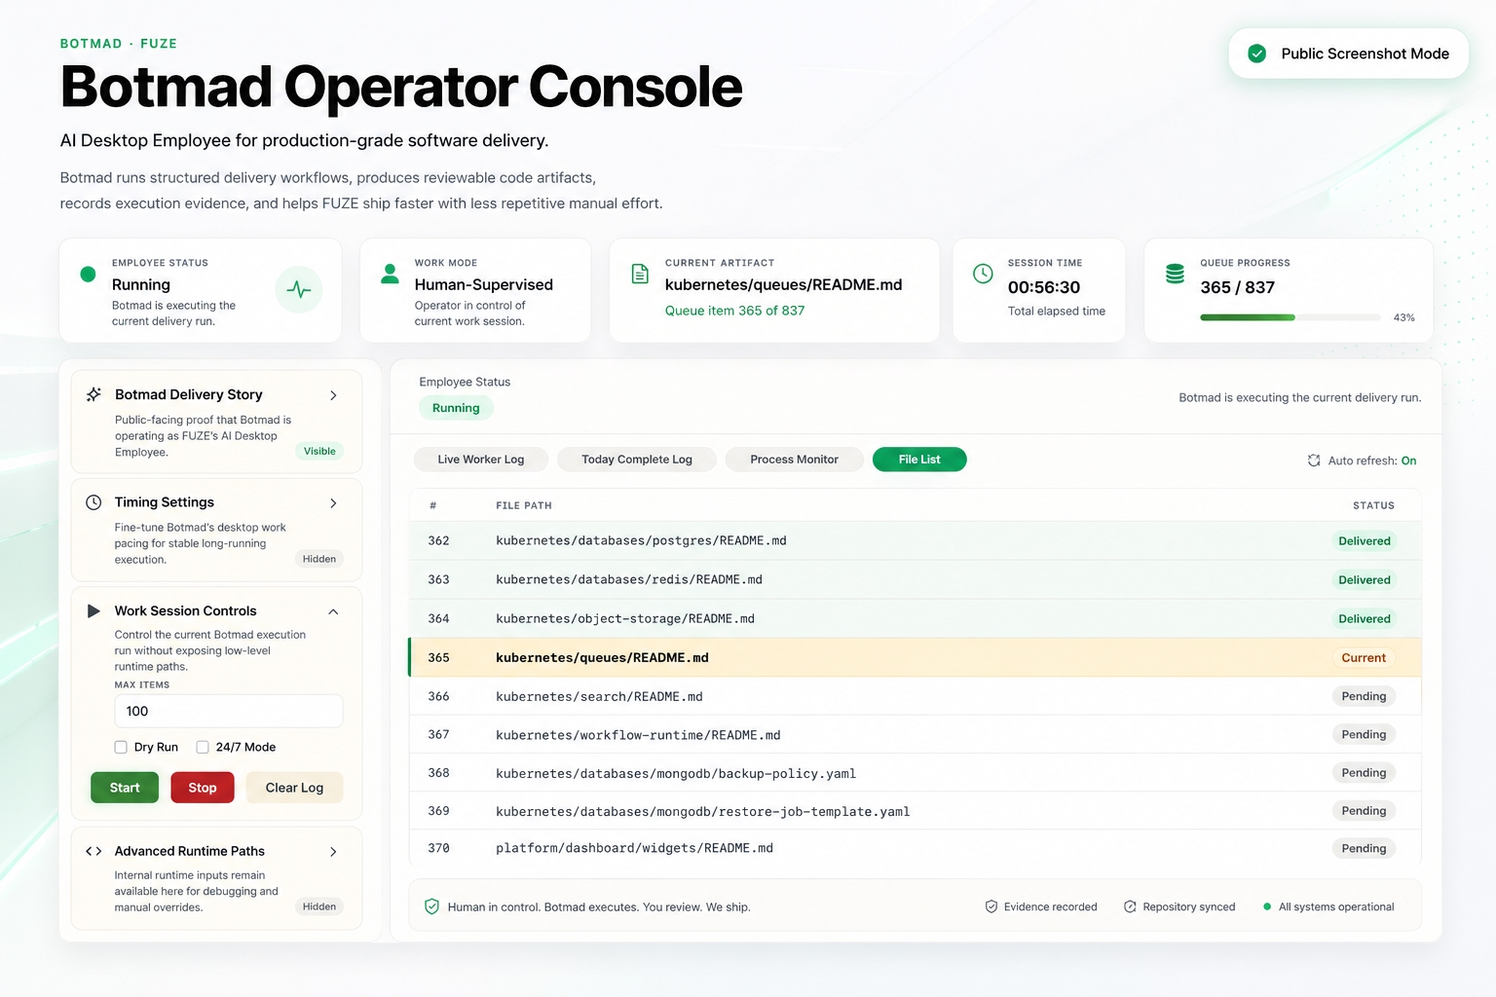
Task: Switch to the Live Worker Log tab
Action: click(481, 460)
